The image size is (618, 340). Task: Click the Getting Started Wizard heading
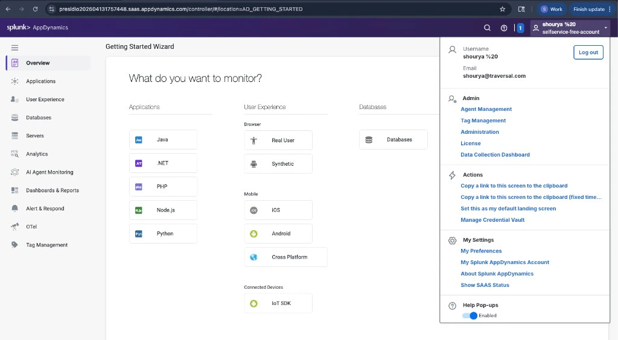(139, 46)
